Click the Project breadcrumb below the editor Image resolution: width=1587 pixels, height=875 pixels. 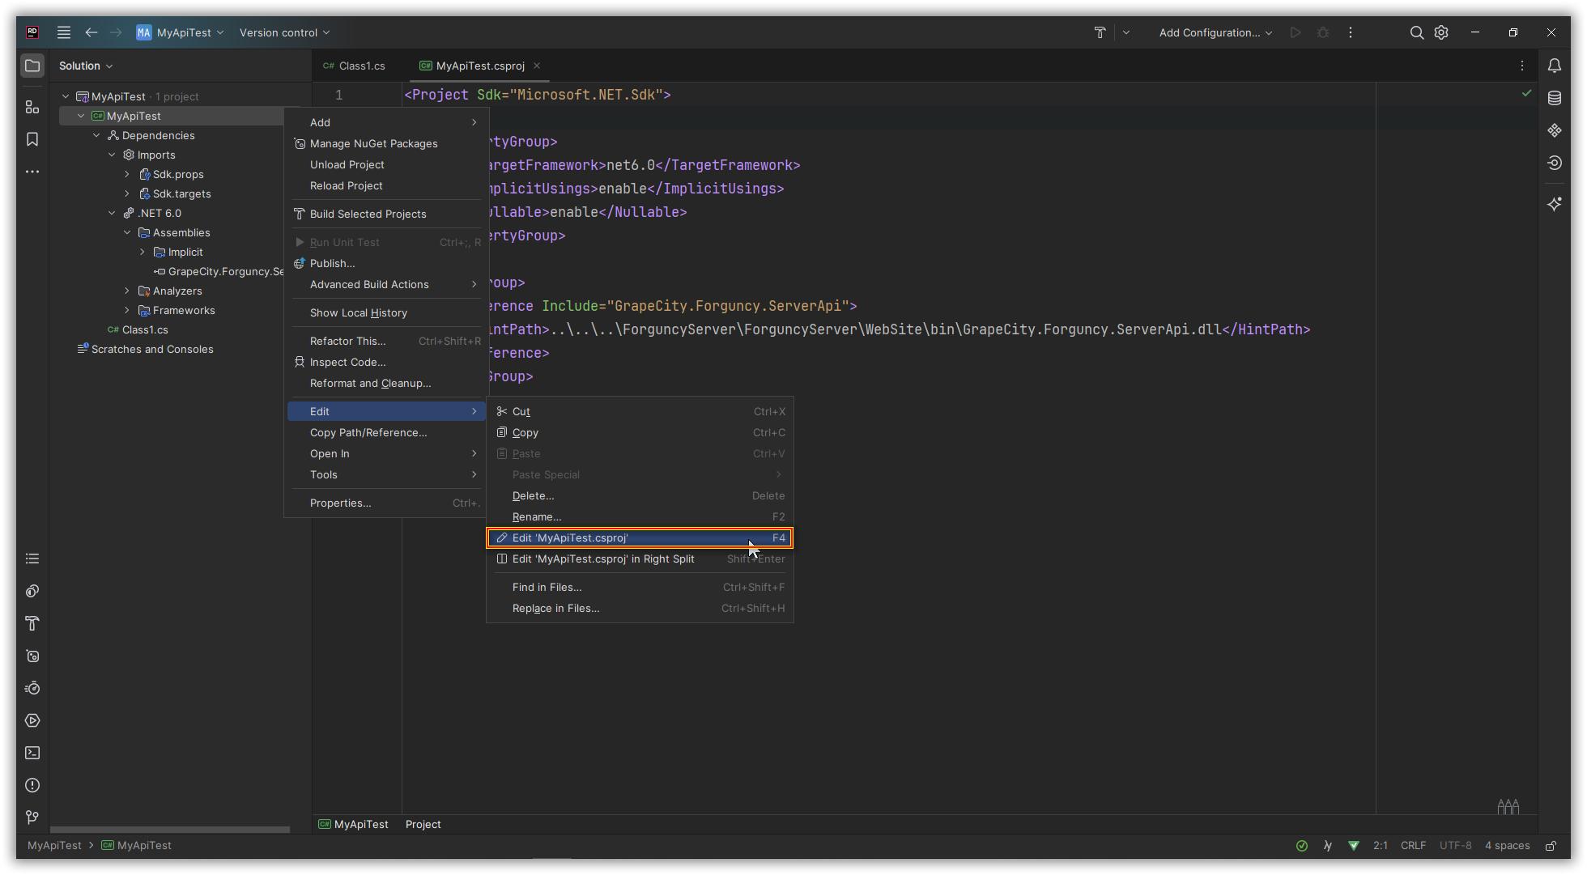click(423, 824)
